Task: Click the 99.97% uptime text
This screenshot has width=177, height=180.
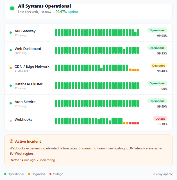Action: [x=67, y=12]
